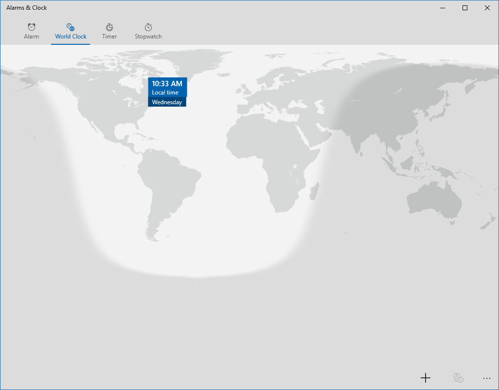
Task: Click the Wednesday day label
Action: [167, 102]
